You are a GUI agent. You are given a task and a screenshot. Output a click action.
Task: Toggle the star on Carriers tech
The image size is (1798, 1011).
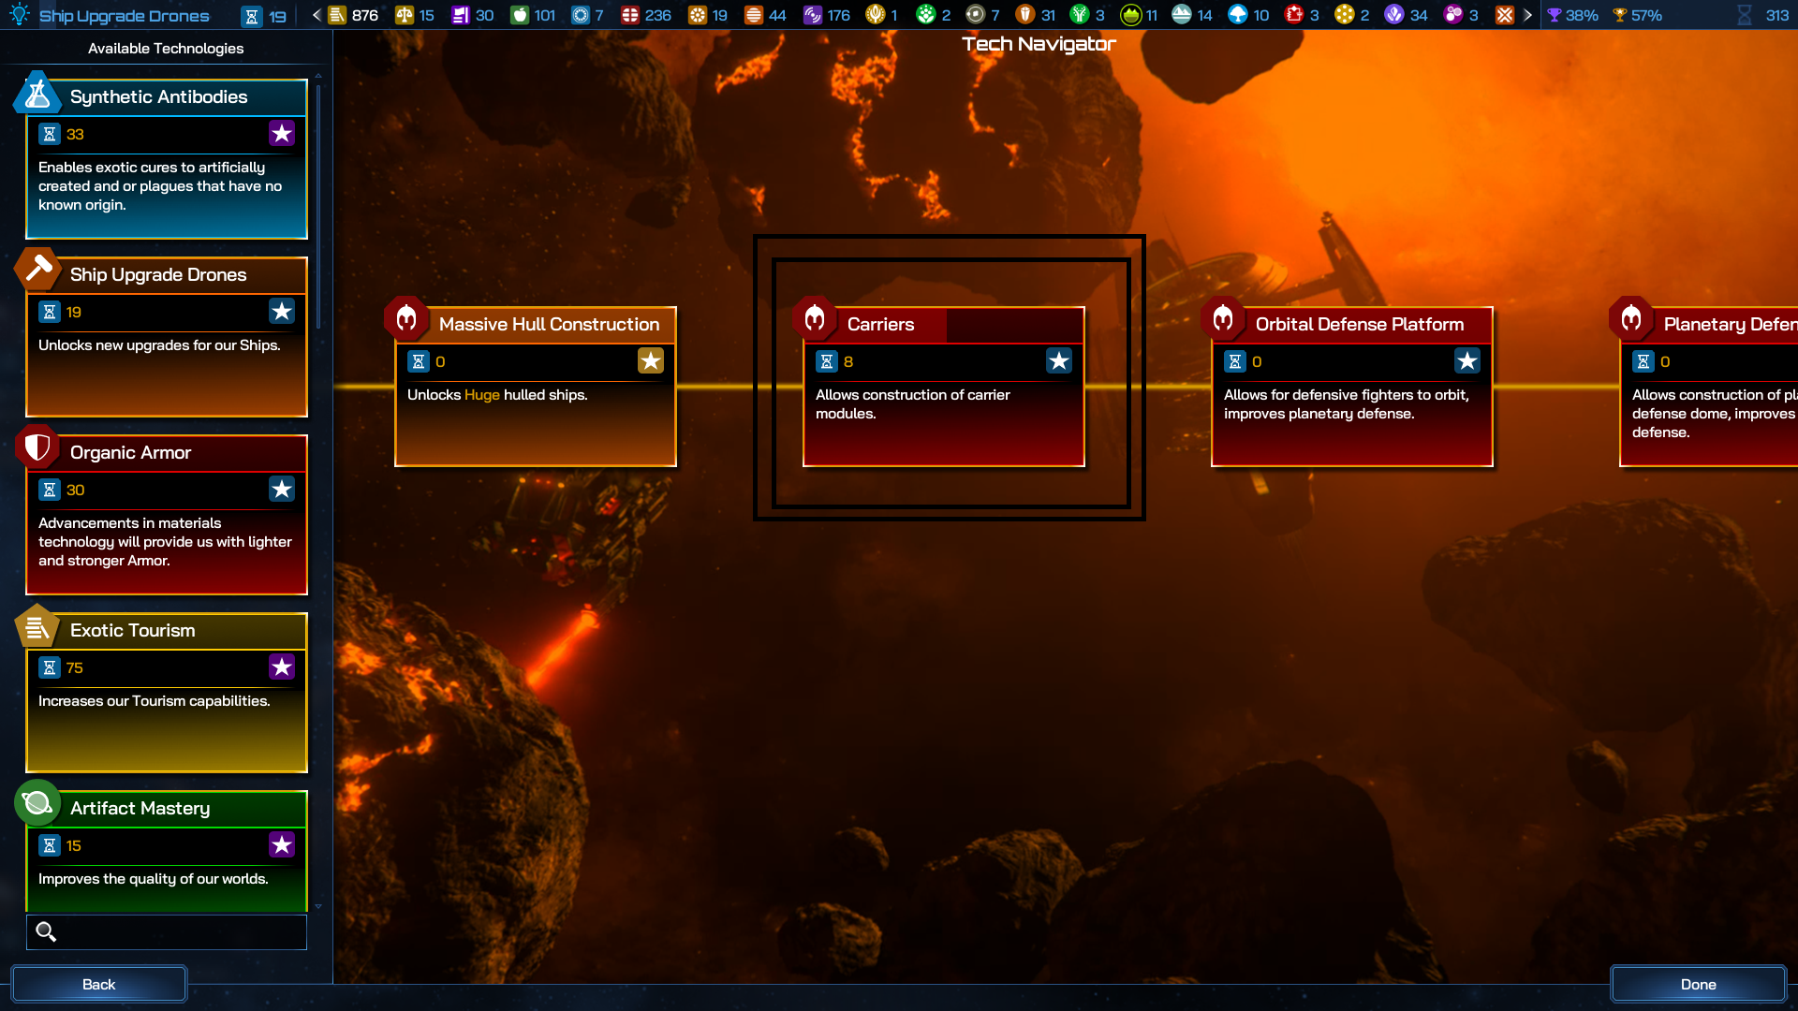pos(1058,361)
